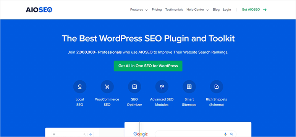Select the WooCommerce SEO cart icon
Viewport: 296px width, 137px height.
click(x=107, y=86)
